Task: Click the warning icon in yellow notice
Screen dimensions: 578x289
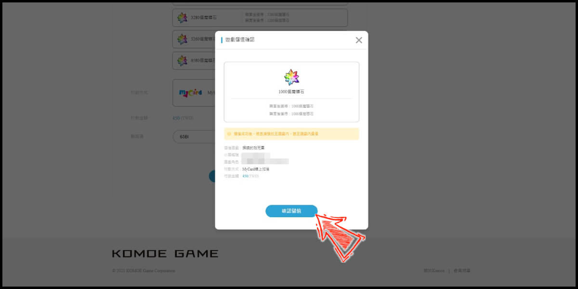Action: (x=229, y=134)
